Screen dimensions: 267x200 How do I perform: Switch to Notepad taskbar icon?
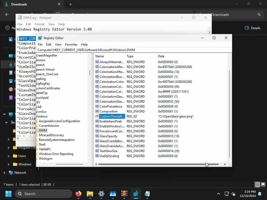[147, 194]
